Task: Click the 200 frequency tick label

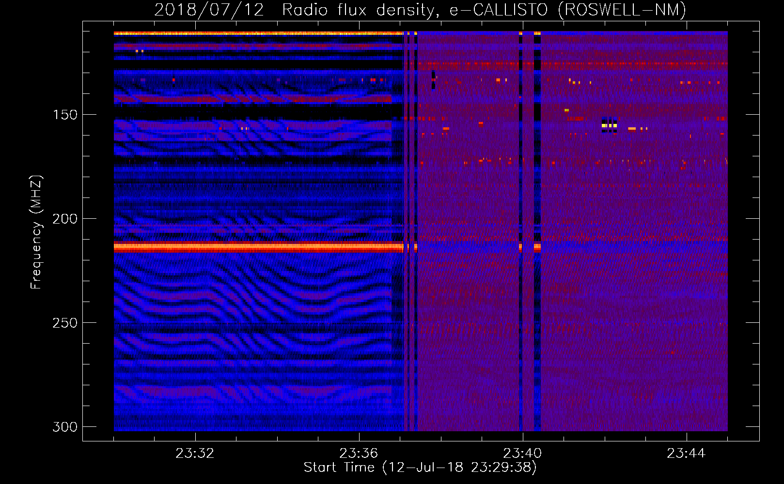Action: [65, 219]
